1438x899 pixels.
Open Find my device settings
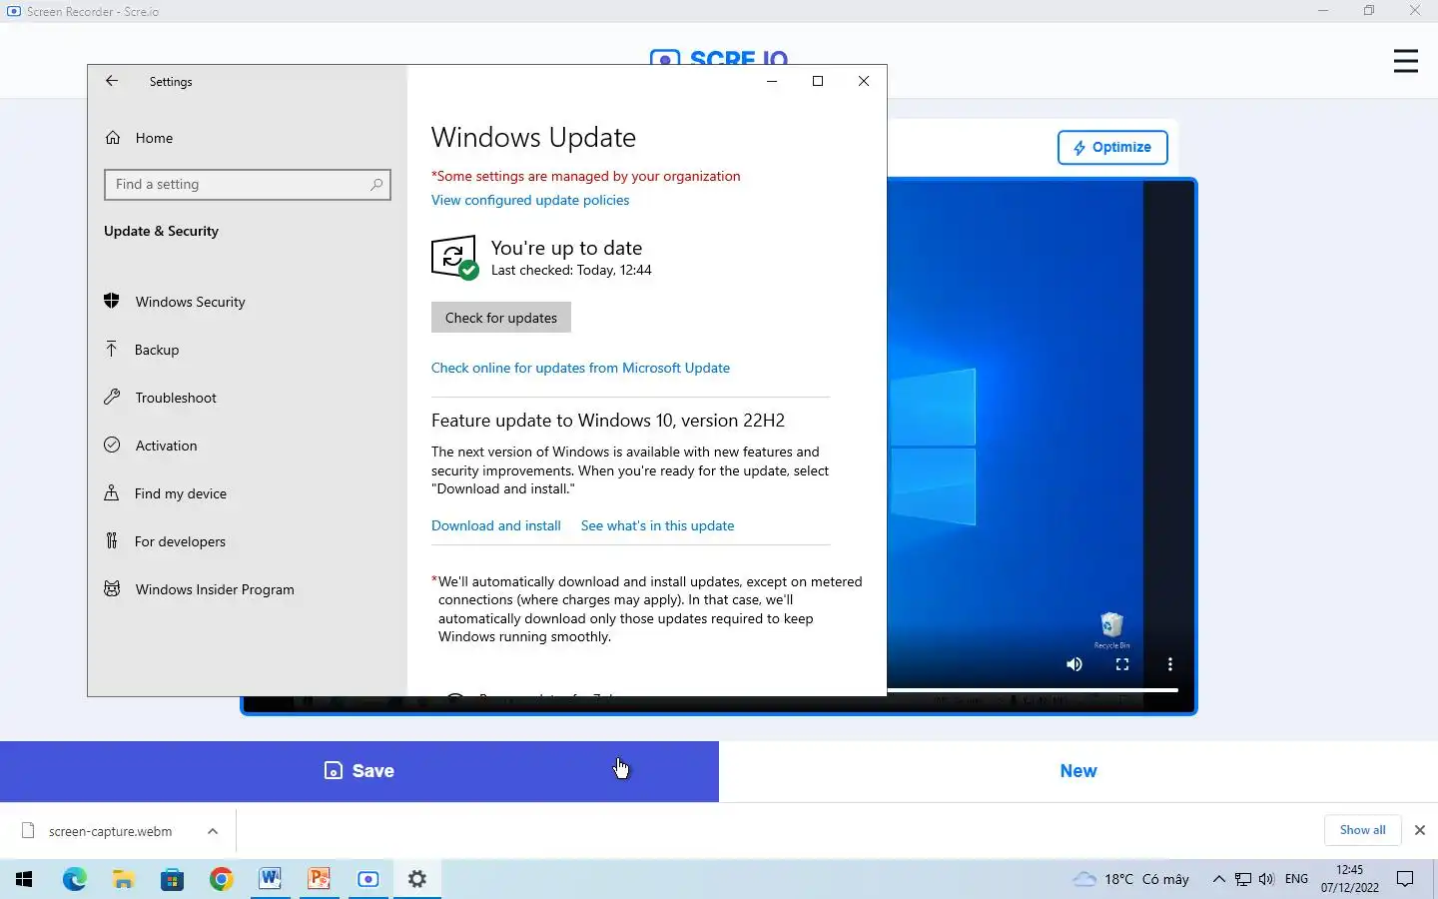coord(181,493)
